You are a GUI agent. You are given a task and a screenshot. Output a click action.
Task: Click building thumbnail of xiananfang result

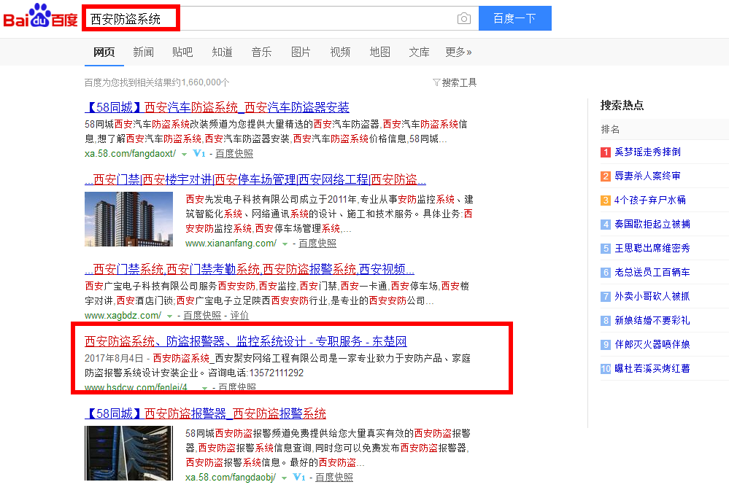coord(128,219)
